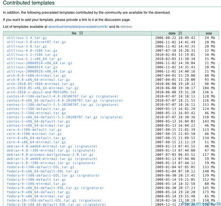Screen dimensions: 221x206
Task: Download debian-4.0-amd64-minimal.tar.gz template
Action: (39, 146)
